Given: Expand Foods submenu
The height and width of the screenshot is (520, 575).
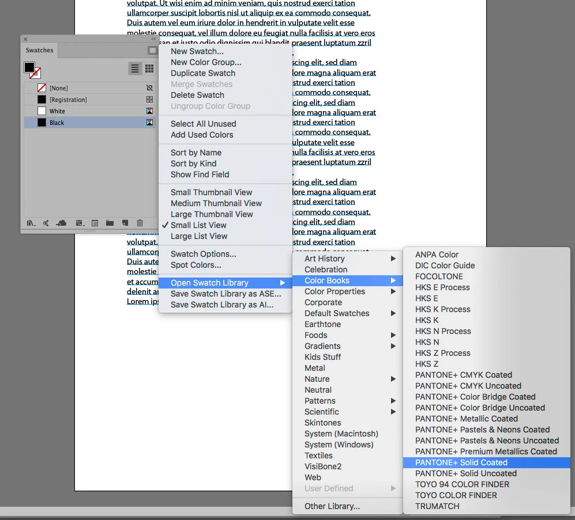Looking at the screenshot, I should (347, 335).
